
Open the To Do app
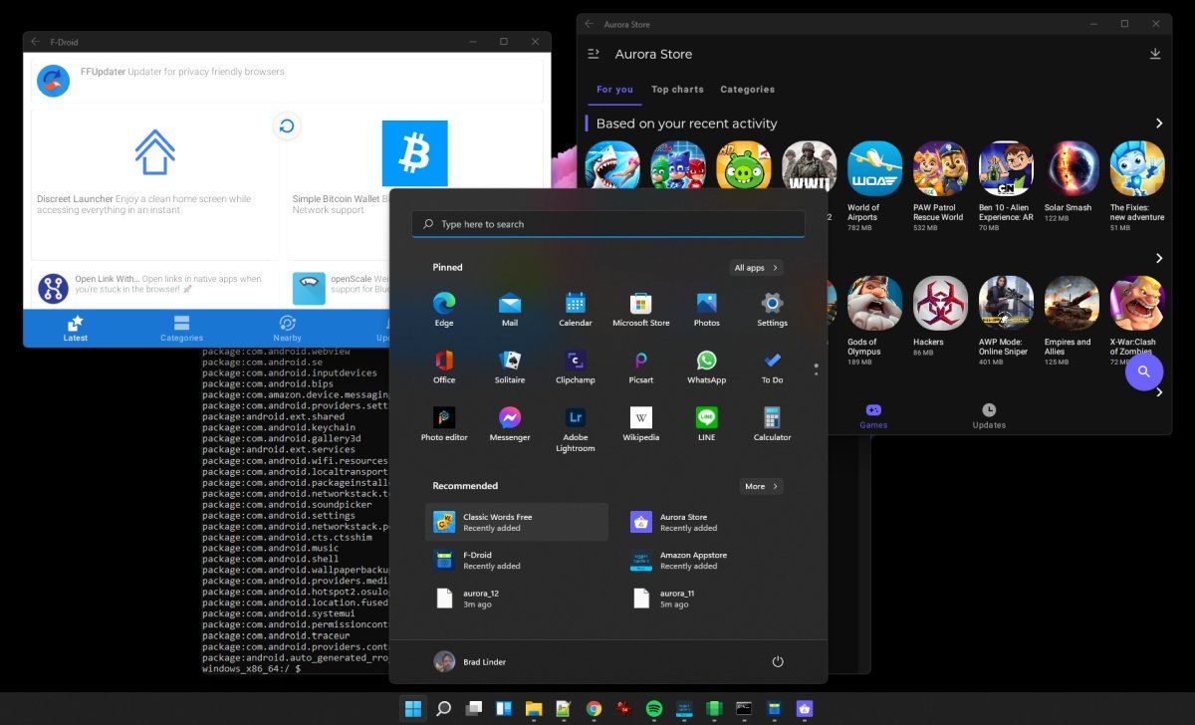772,366
